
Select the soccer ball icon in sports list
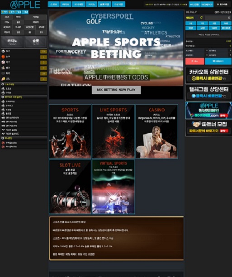[3, 51]
